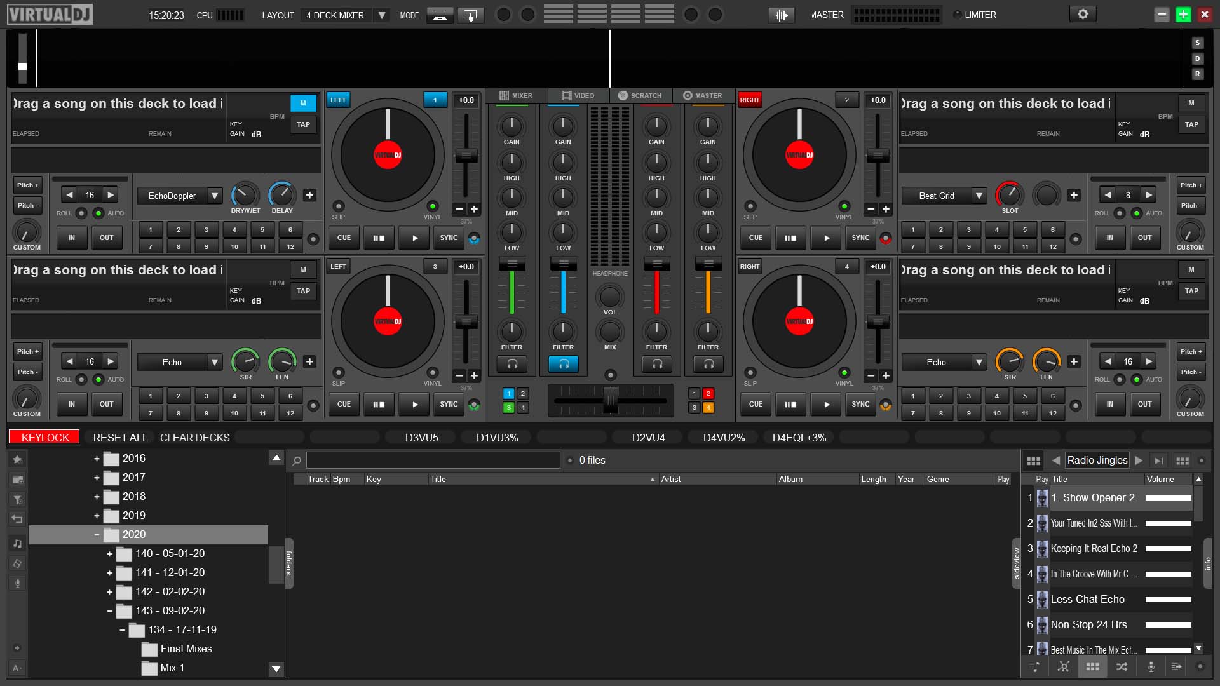Open the favorites star icon in sidebar
This screenshot has height=686, width=1220.
pyautogui.click(x=18, y=459)
